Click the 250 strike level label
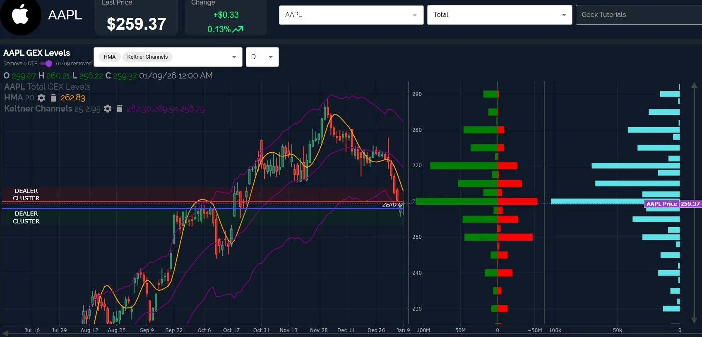 coord(417,237)
